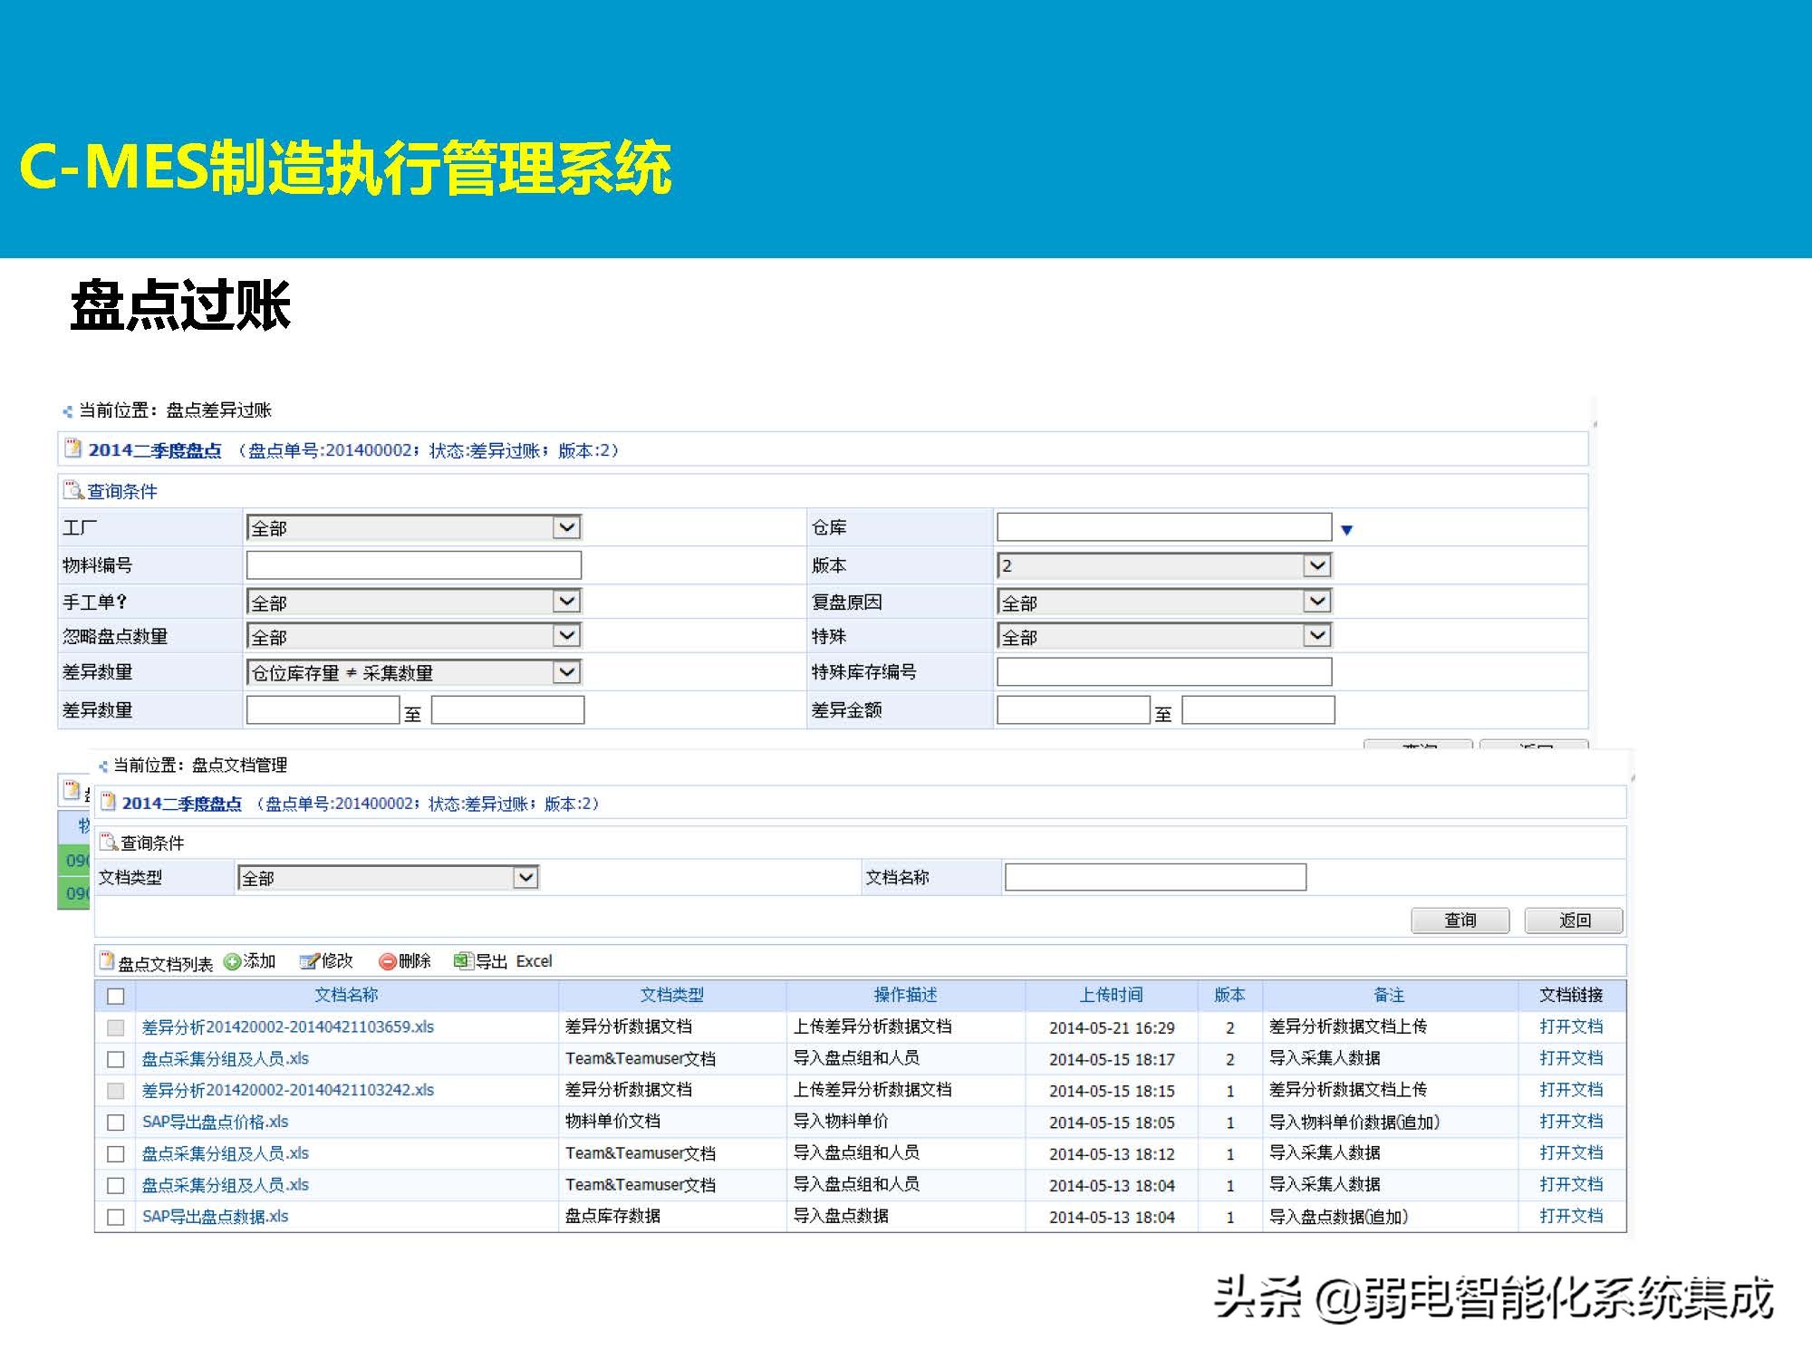The image size is (1812, 1359).
Task: Check the row 差异分析201420002-20140421103242.xls
Action: (x=116, y=1091)
